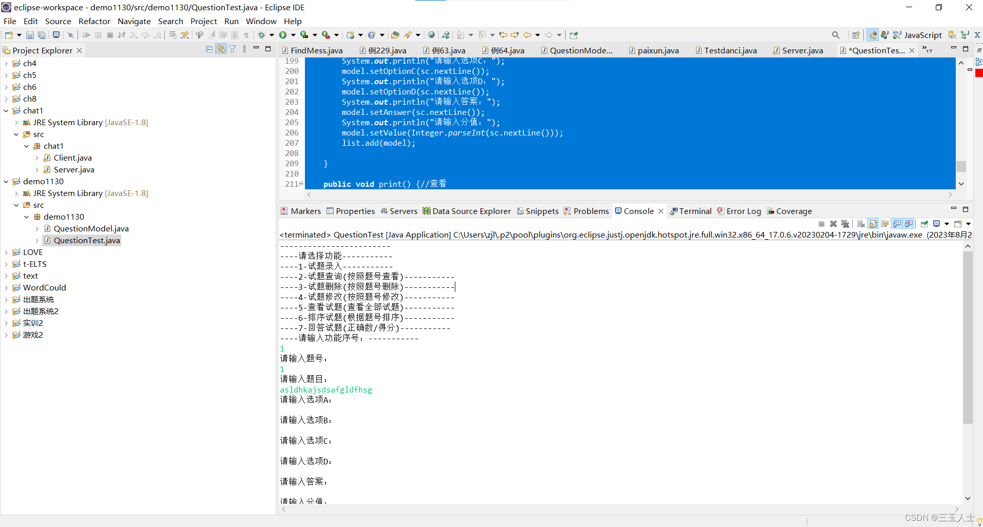Click the External Tools run icon
The image size is (983, 527).
(326, 35)
